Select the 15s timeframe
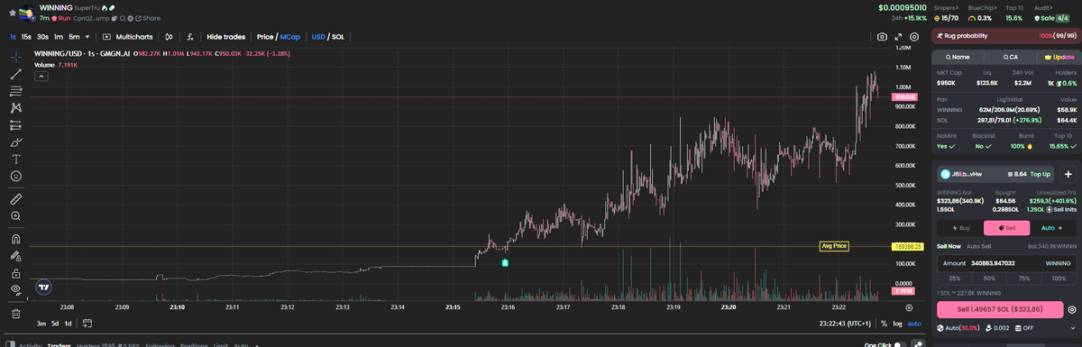Screen dimensions: 1082x347 26,37
